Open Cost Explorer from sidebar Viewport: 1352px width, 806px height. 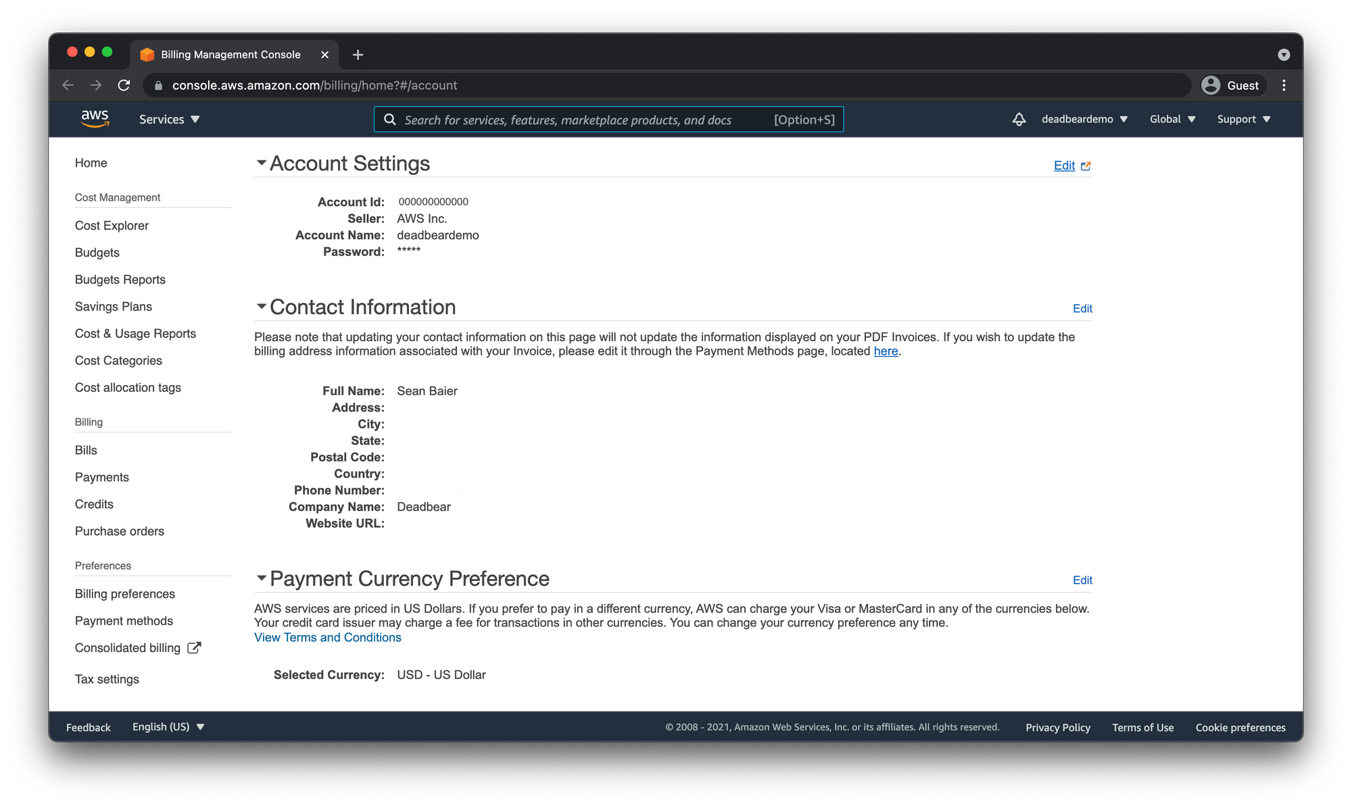(112, 226)
